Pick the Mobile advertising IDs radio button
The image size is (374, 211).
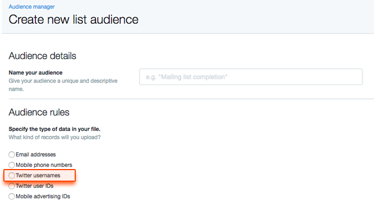[12, 197]
